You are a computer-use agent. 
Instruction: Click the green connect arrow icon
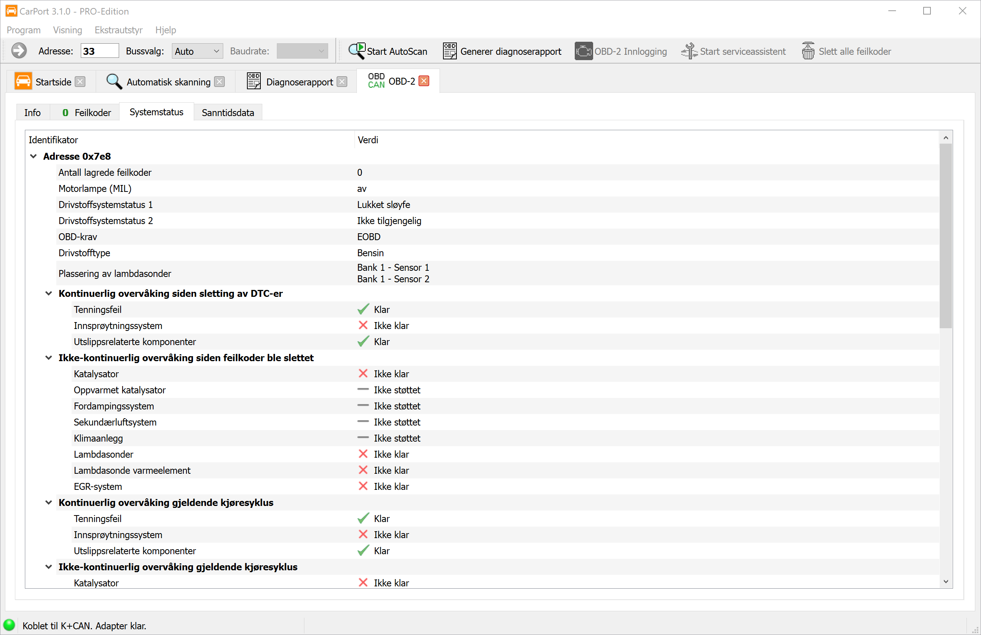click(18, 51)
